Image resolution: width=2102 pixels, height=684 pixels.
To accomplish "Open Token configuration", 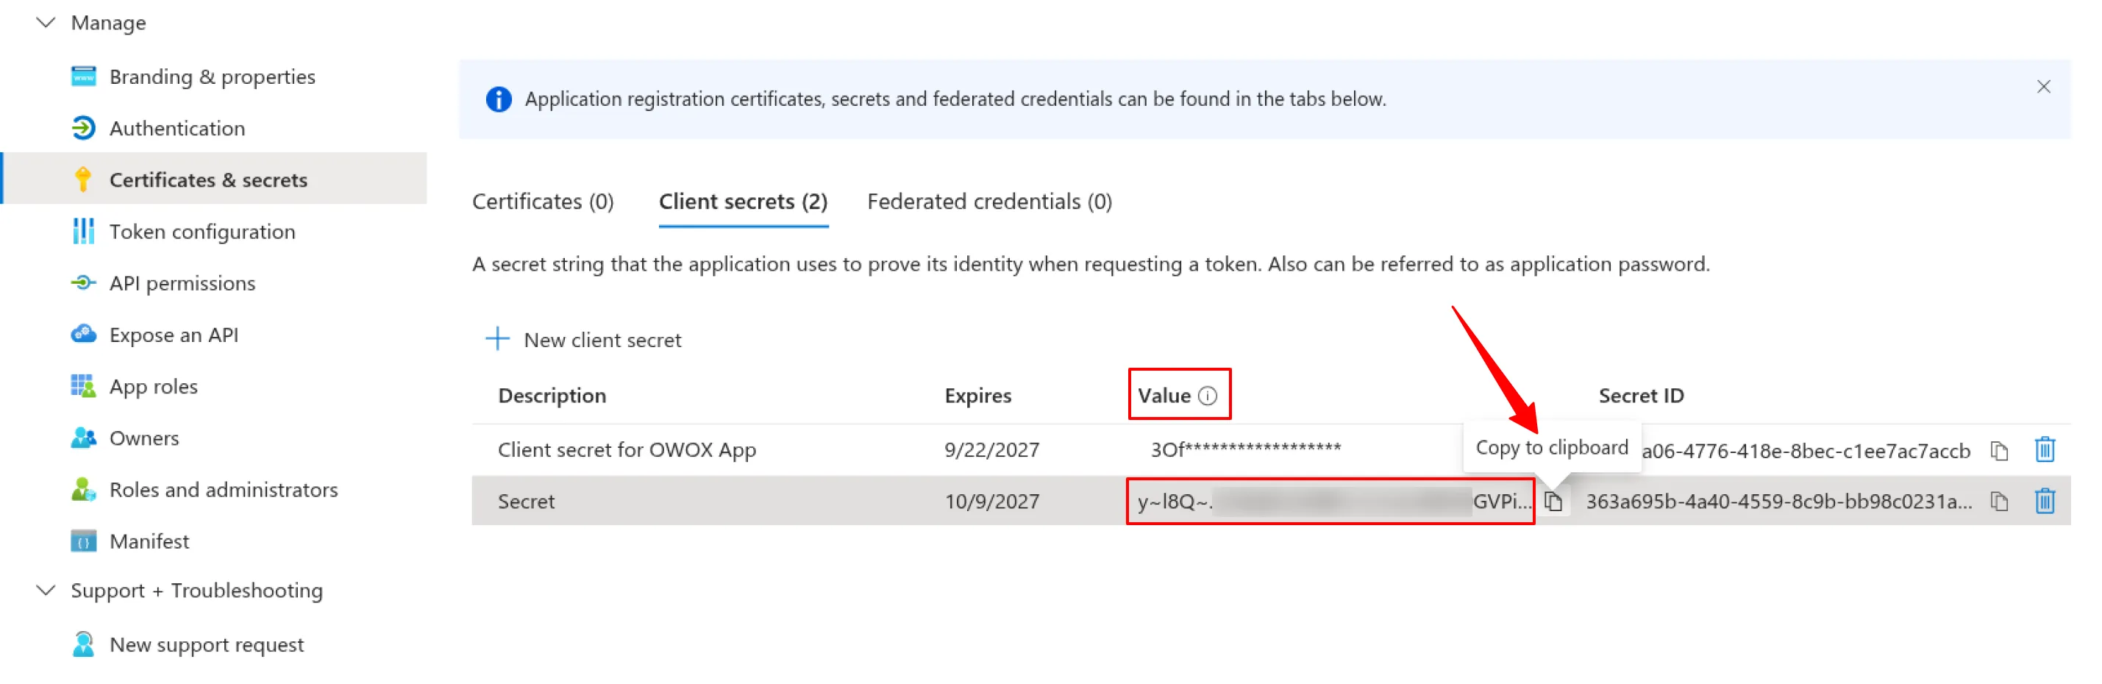I will (202, 231).
